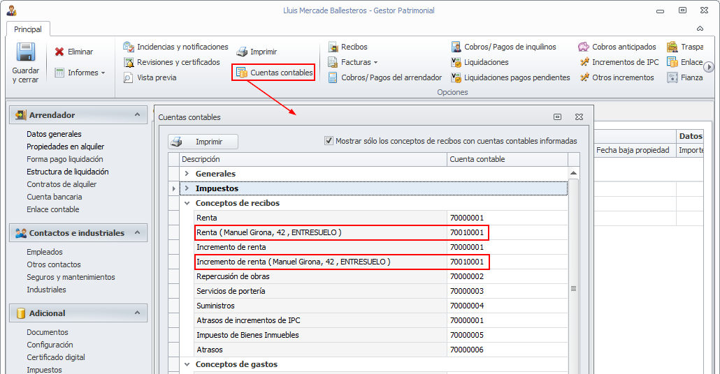
Task: Click the Guardar y cerrar save icon
Action: (26, 52)
